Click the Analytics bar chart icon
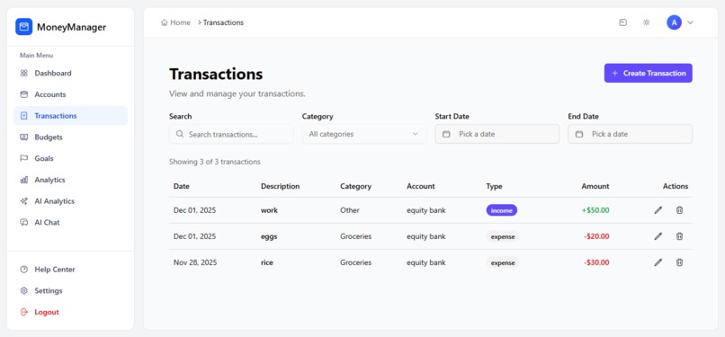Screen dimensions: 725x337 [24, 180]
